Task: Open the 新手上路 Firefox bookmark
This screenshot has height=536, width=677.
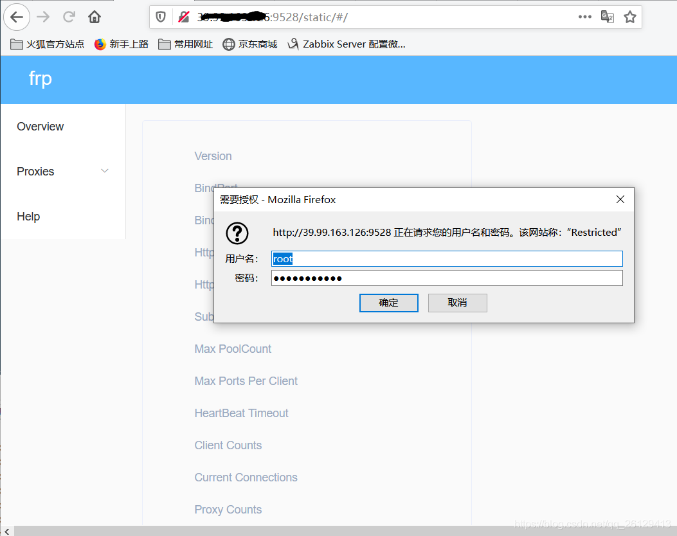Action: (x=122, y=44)
